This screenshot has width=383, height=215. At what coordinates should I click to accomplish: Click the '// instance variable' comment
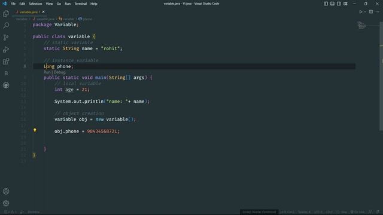[x=71, y=60]
